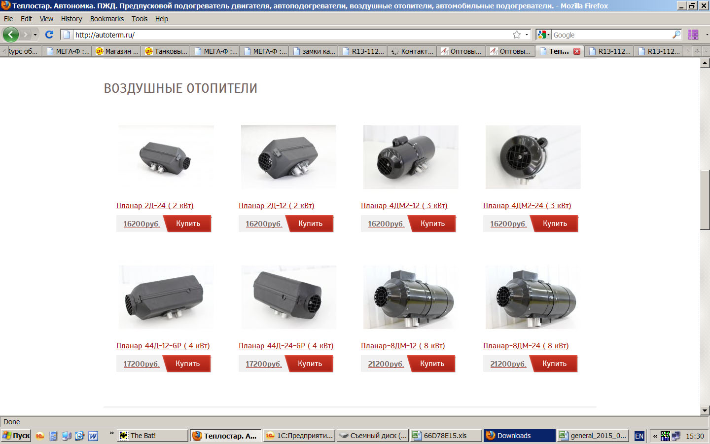Toggle the EN keyboard language indicator
This screenshot has height=444, width=710.
point(639,436)
